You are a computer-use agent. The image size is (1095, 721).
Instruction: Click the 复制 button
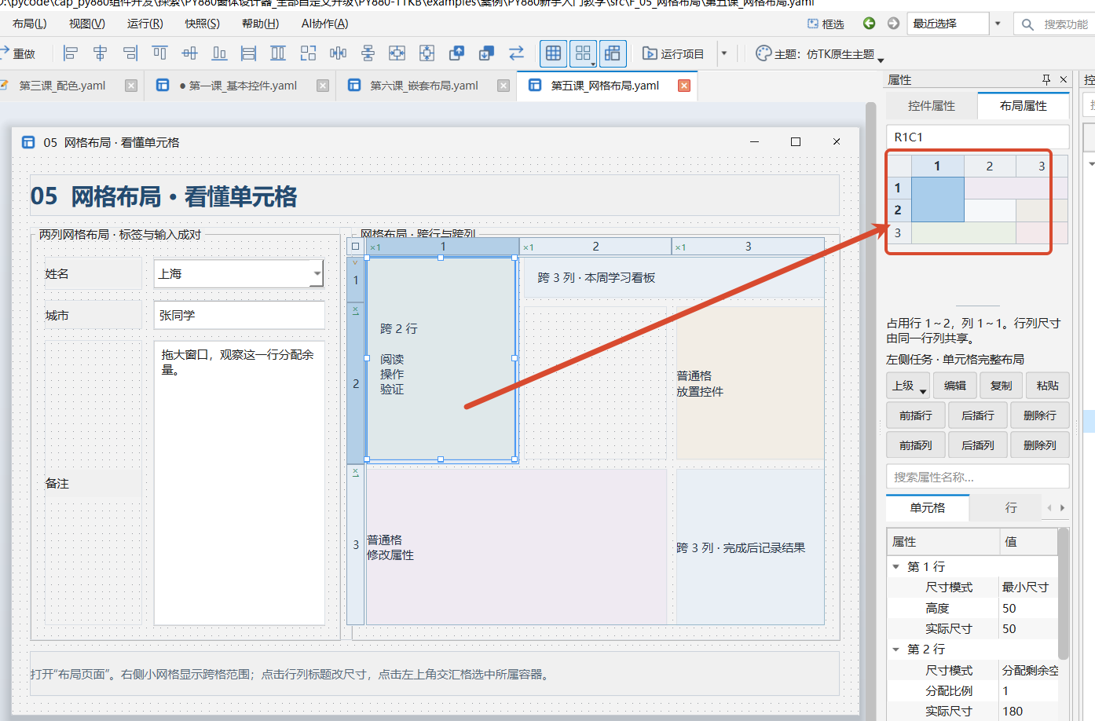coord(1002,386)
